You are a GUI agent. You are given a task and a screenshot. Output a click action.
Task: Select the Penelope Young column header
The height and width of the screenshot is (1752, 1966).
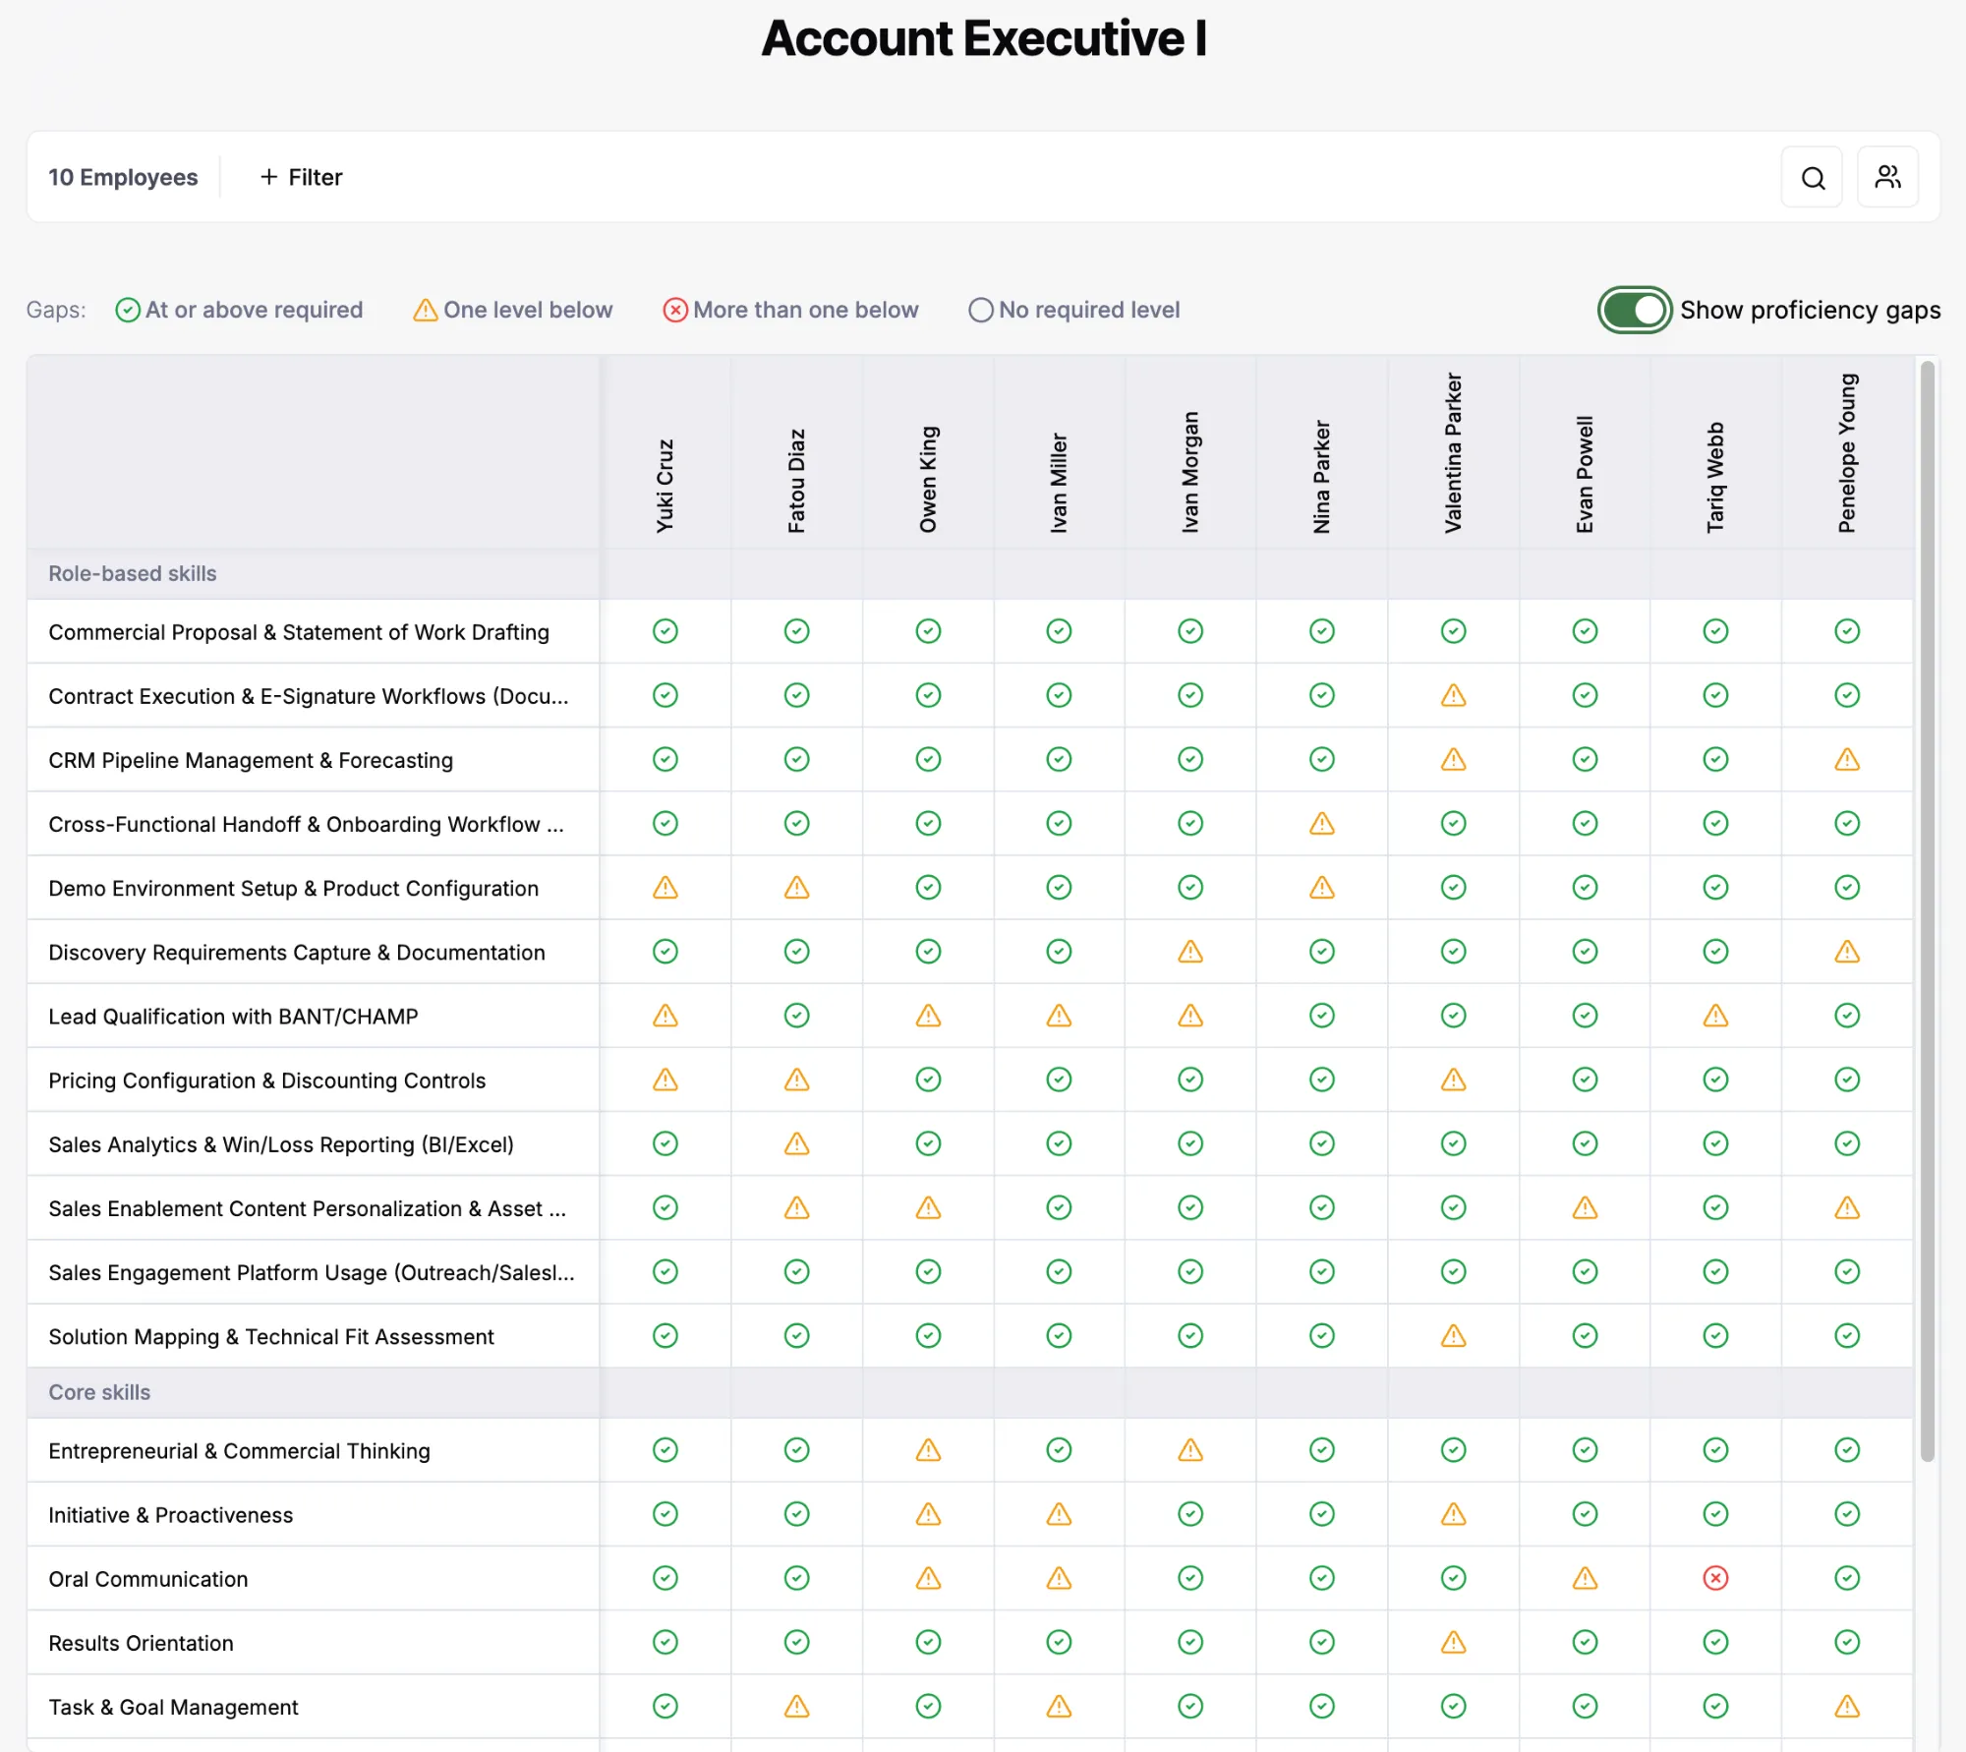[x=1847, y=453]
